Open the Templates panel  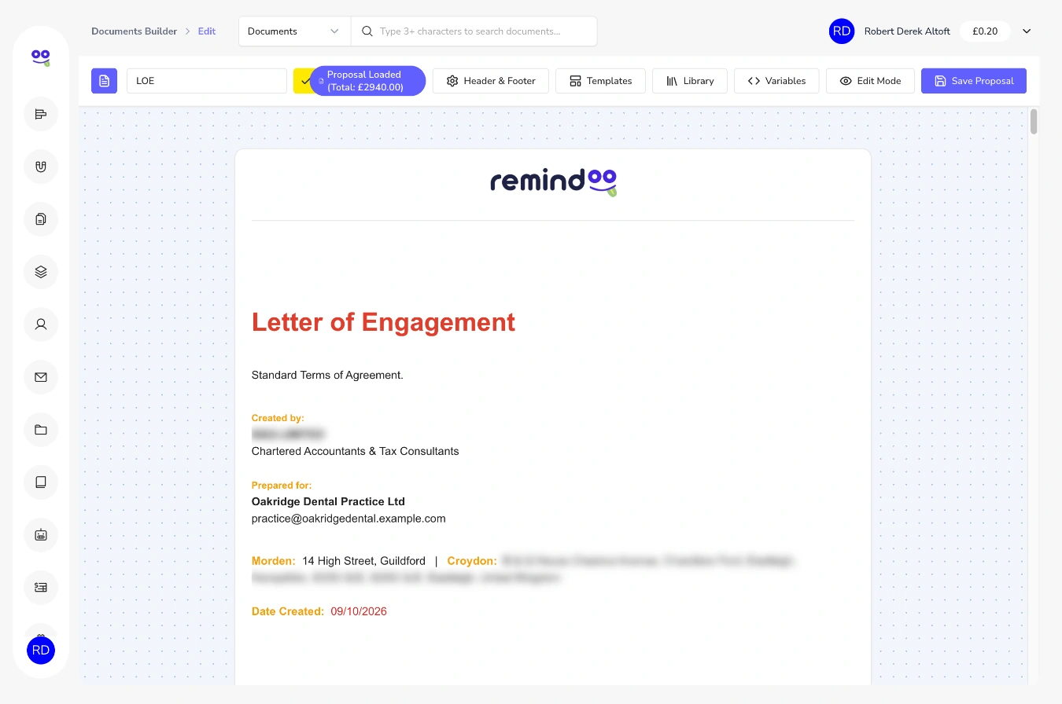(x=600, y=81)
